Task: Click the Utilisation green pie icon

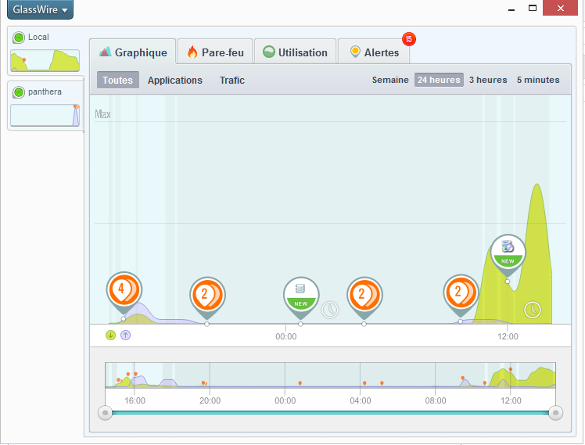Action: (x=268, y=52)
